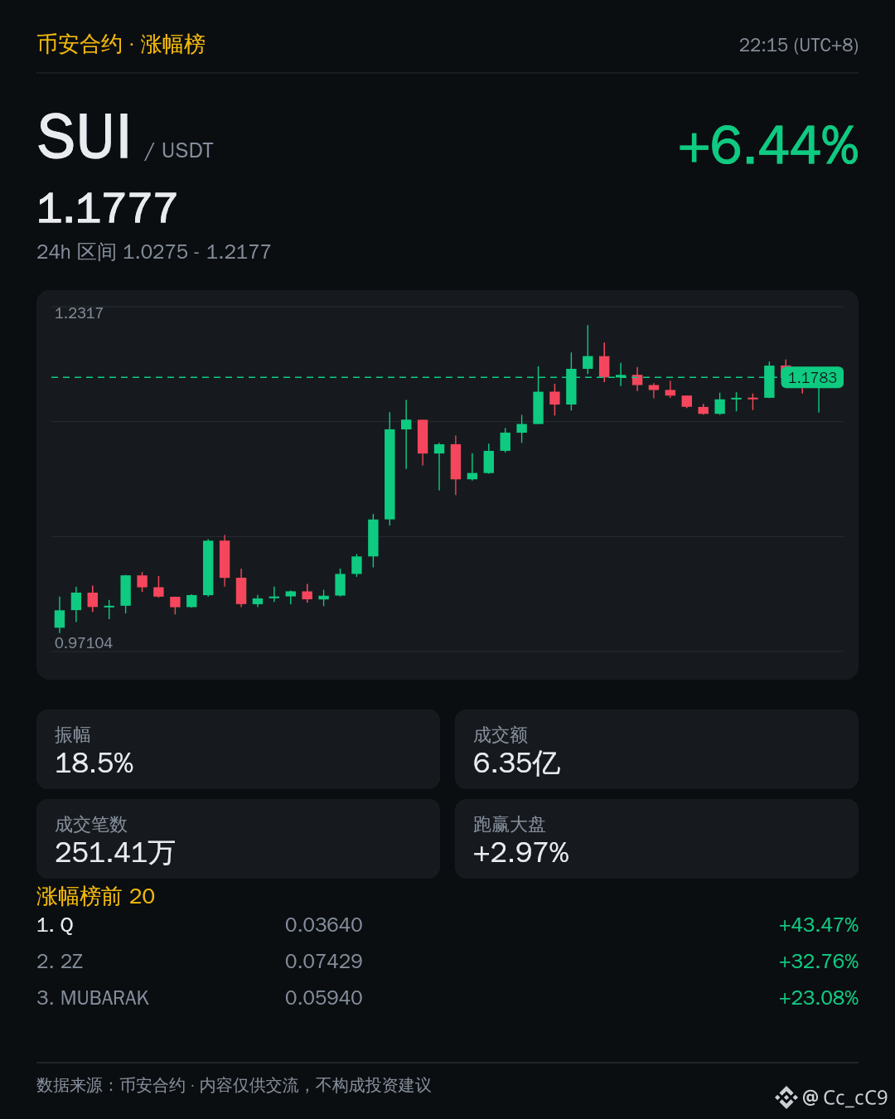
Task: Open the 振幅 18.5% stat card
Action: click(x=238, y=749)
